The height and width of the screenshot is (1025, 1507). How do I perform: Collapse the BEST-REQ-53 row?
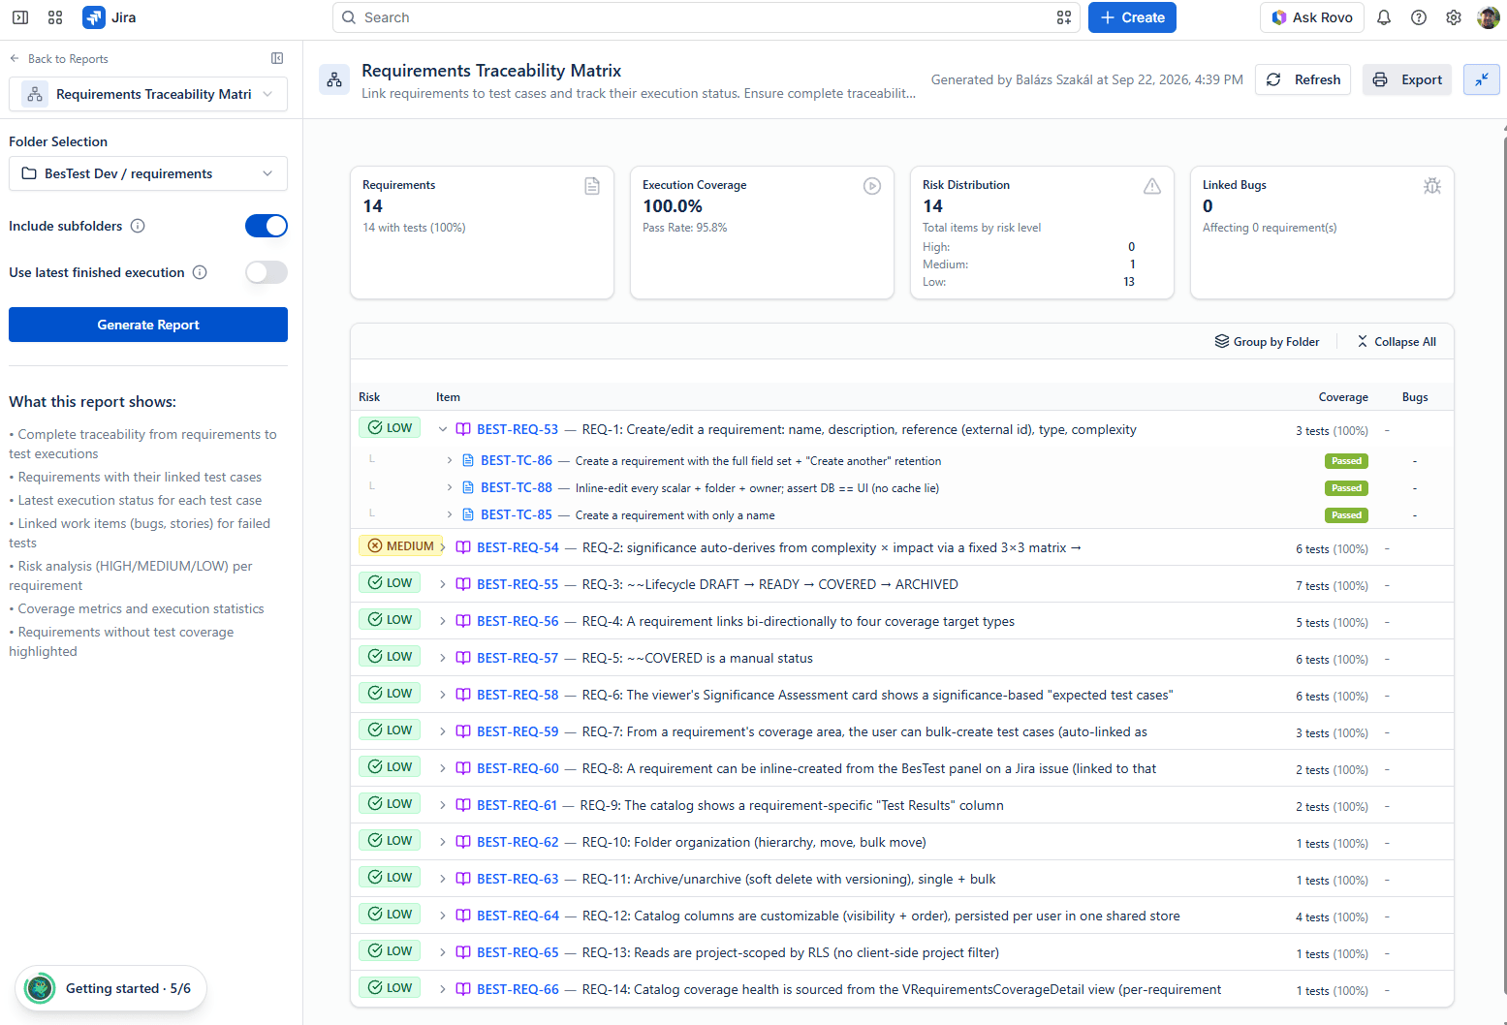click(443, 429)
